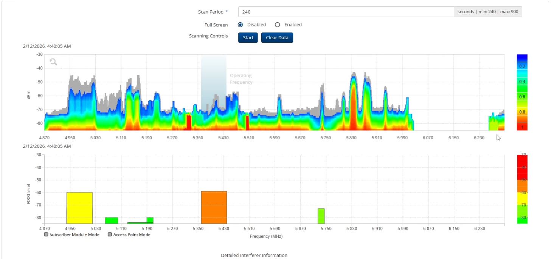This screenshot has width=554, height=259.
Task: Click the magnifier zoom icon in spectrum chart
Action: [x=53, y=62]
